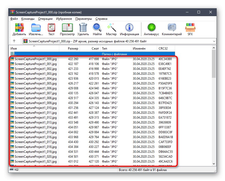
Task: Click the WinRAR icon in the title bar
Action: [12, 12]
